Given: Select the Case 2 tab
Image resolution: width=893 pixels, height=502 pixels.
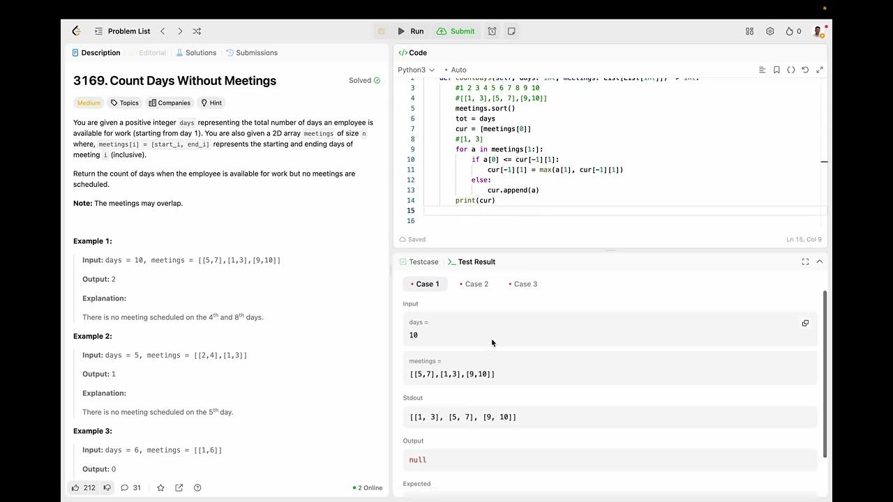Looking at the screenshot, I should (x=474, y=284).
